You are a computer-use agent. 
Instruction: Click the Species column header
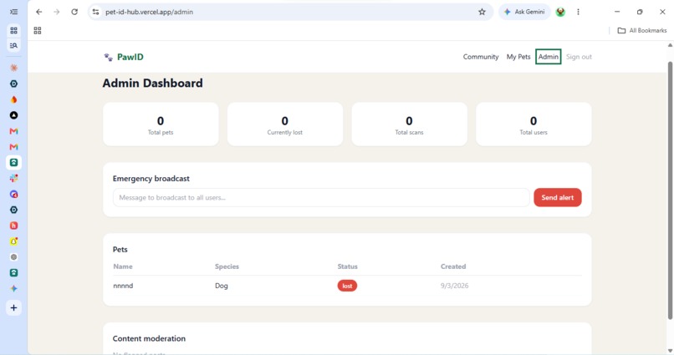pyautogui.click(x=227, y=266)
